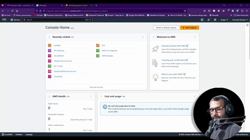Open the Kali Tools bookmark
The image size is (250, 140).
pos(6,15)
